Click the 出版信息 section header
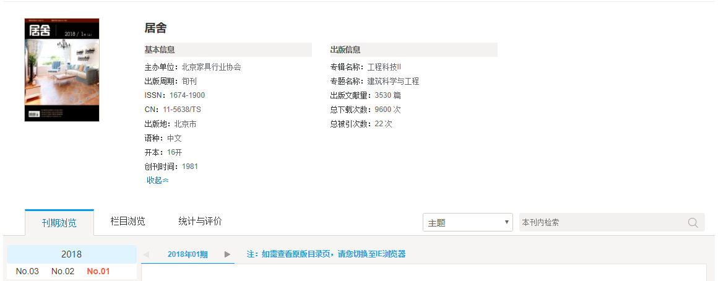The width and height of the screenshot is (721, 281). 345,50
